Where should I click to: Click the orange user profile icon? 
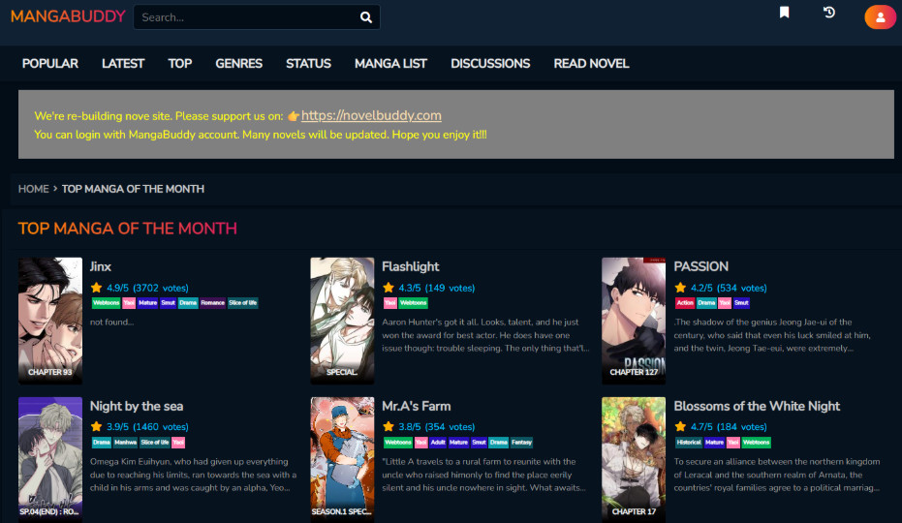point(880,16)
